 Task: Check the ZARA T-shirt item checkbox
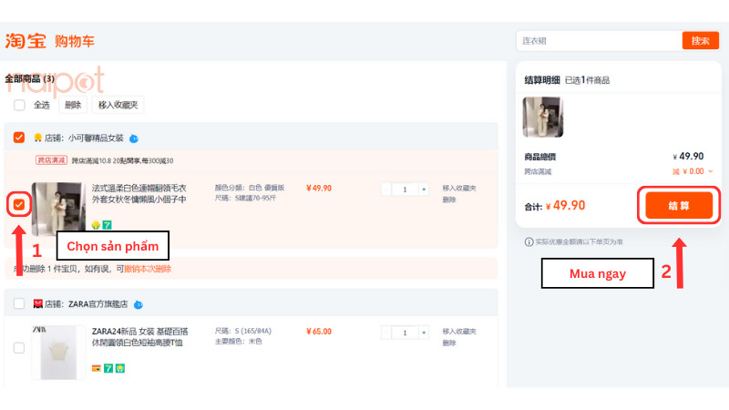click(19, 348)
